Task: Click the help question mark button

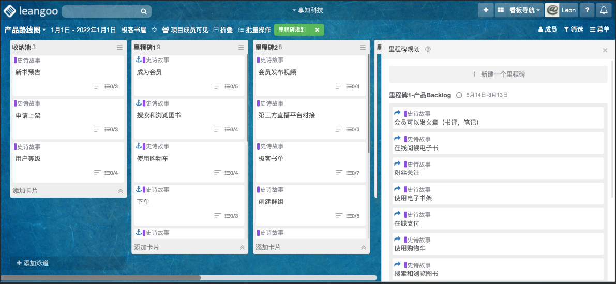Action: [x=587, y=10]
